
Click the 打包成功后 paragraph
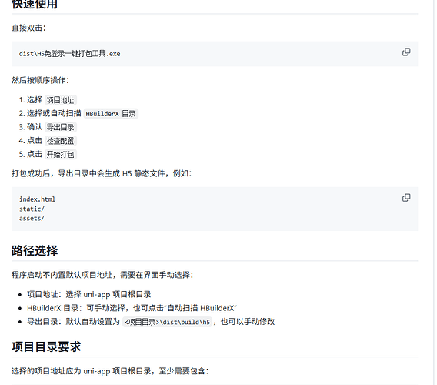click(102, 173)
